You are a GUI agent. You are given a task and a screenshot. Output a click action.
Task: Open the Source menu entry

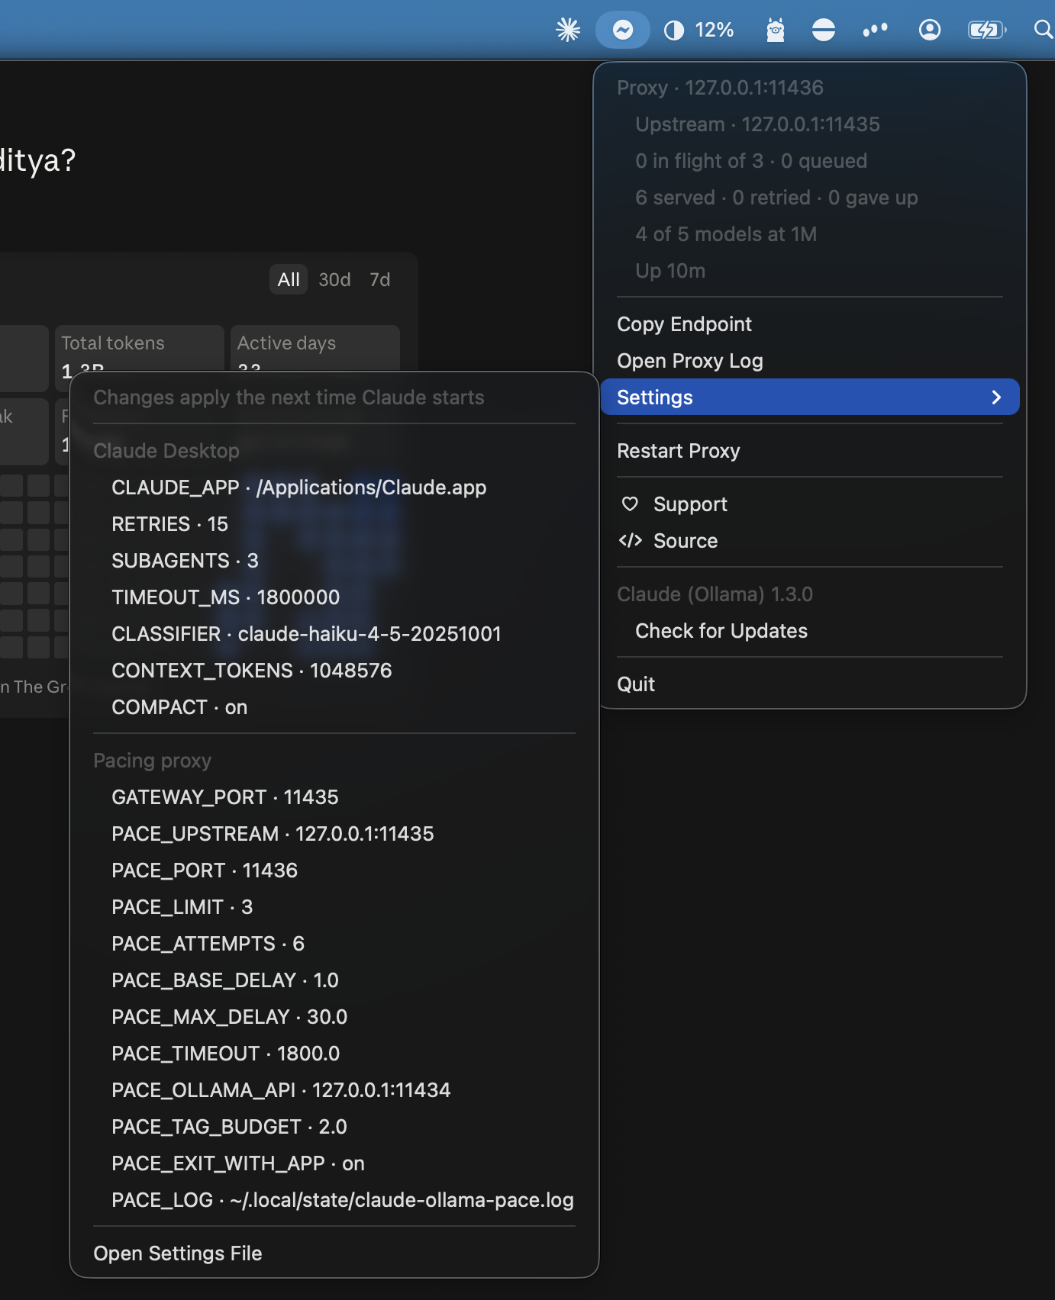[810, 540]
